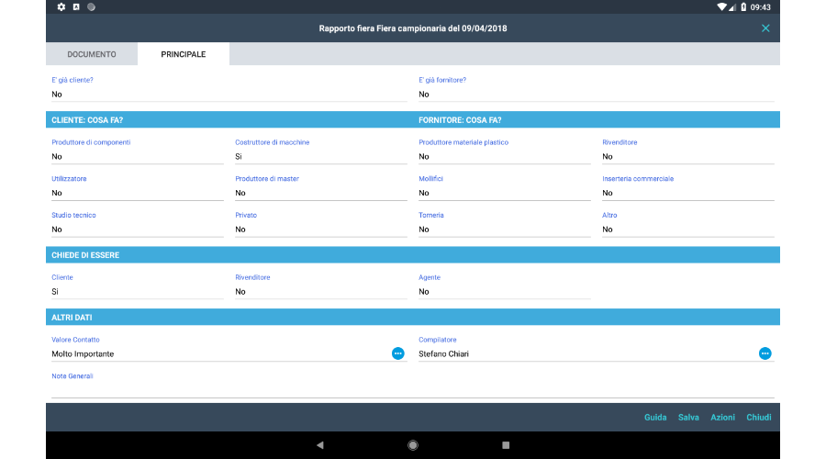The image size is (826, 459).
Task: Focus the Note Generali text field
Action: click(412, 389)
